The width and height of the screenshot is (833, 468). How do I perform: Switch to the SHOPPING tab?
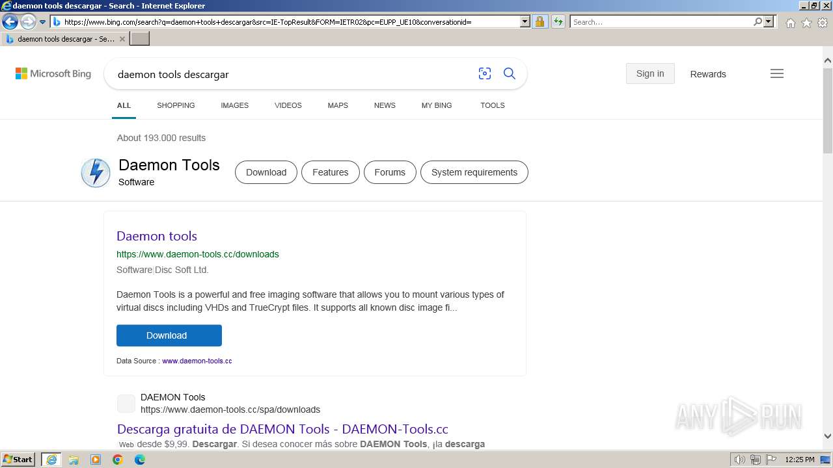[176, 105]
